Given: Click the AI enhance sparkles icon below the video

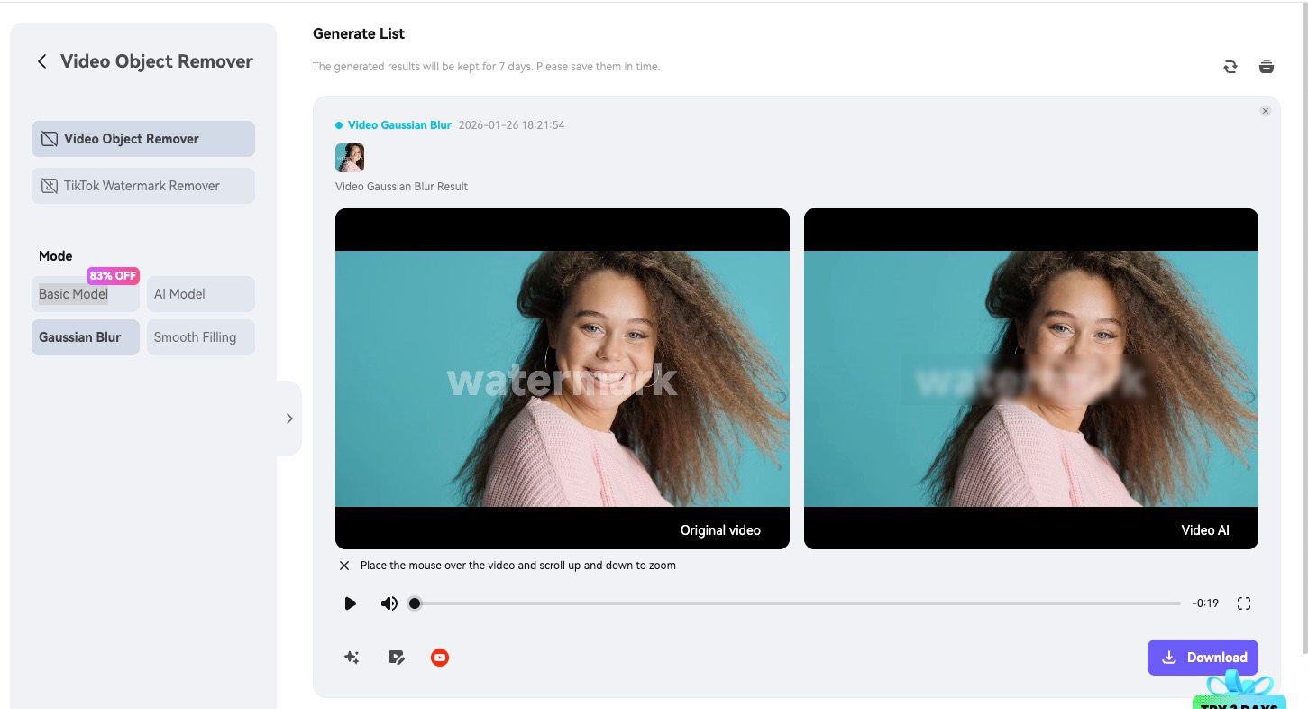Looking at the screenshot, I should click(351, 657).
